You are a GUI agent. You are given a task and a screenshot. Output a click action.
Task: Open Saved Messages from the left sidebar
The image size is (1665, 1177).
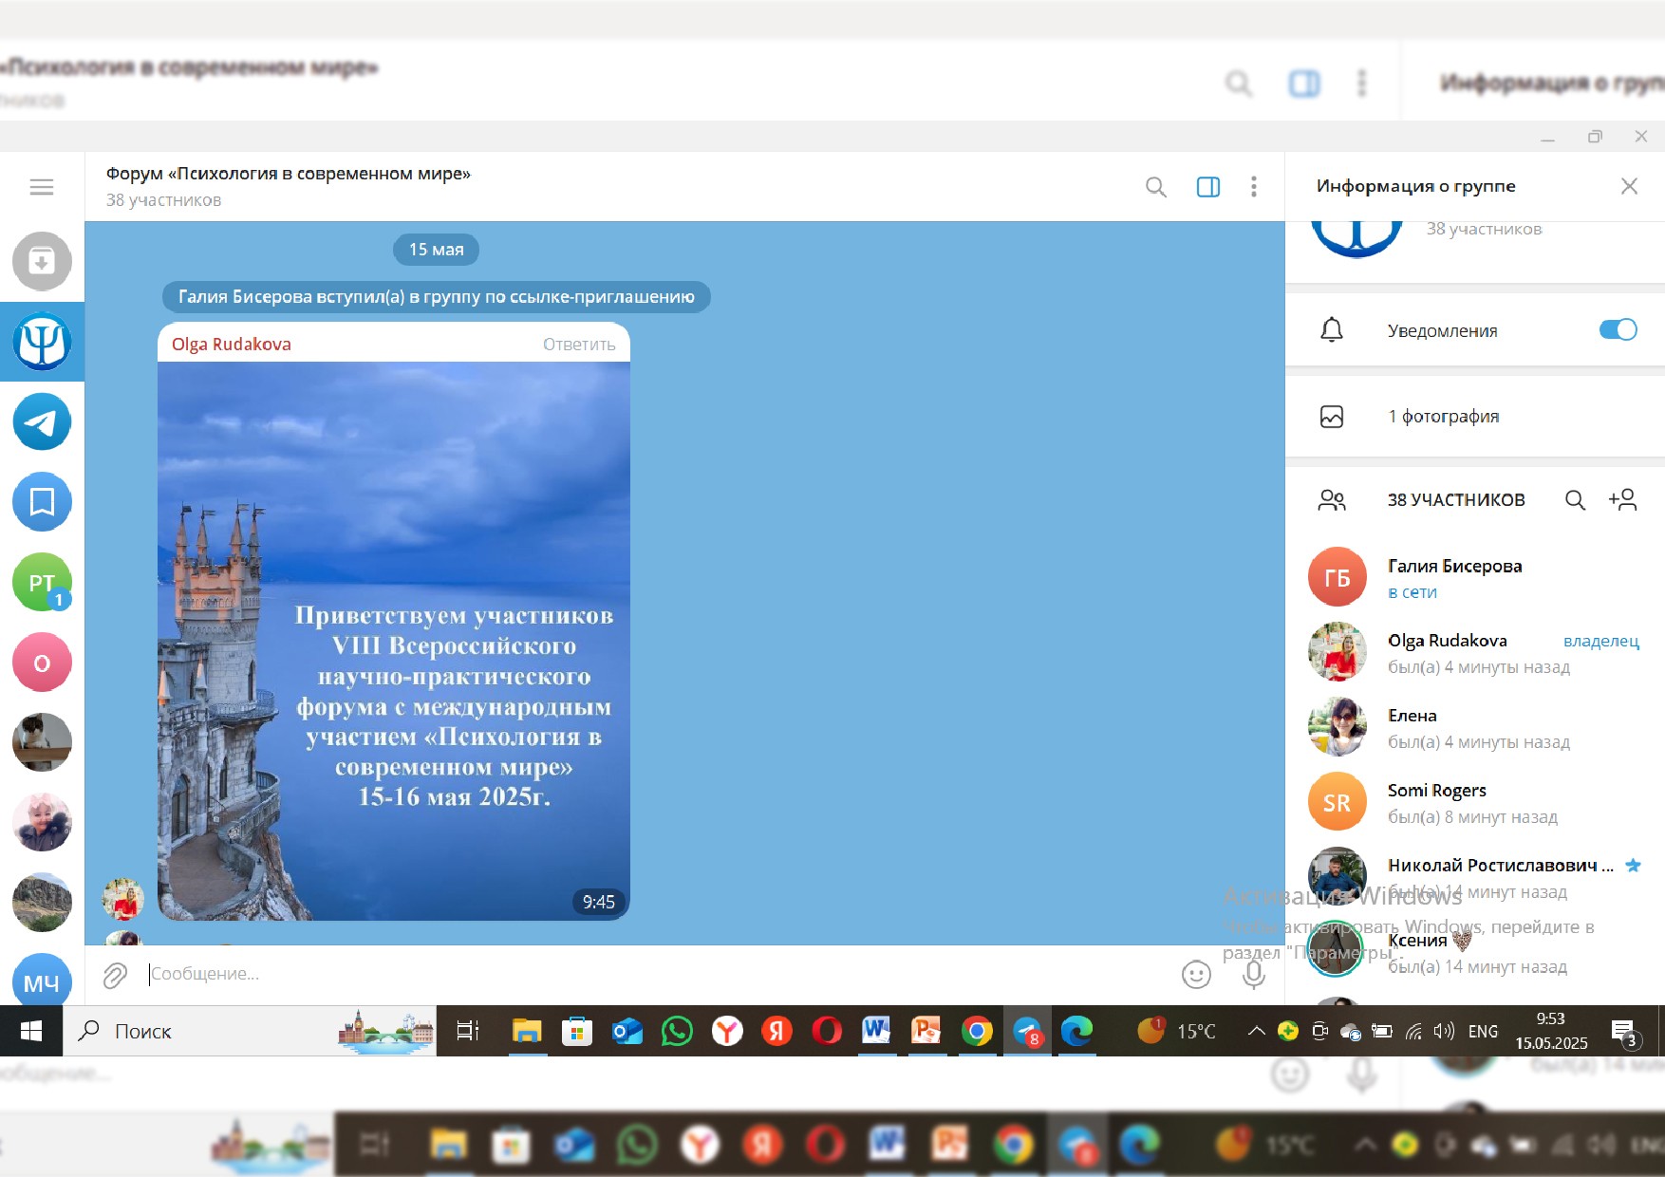tap(41, 502)
